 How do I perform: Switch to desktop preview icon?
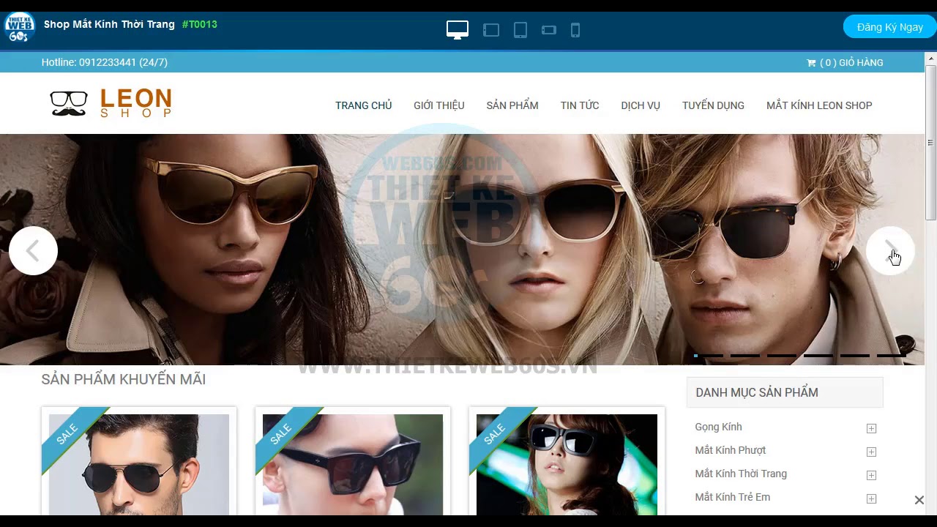[458, 30]
